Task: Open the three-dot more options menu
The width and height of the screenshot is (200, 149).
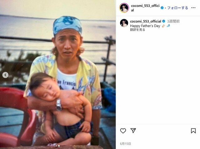Action: click(193, 8)
